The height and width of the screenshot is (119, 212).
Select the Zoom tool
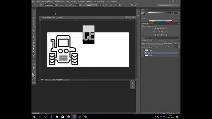point(34,70)
